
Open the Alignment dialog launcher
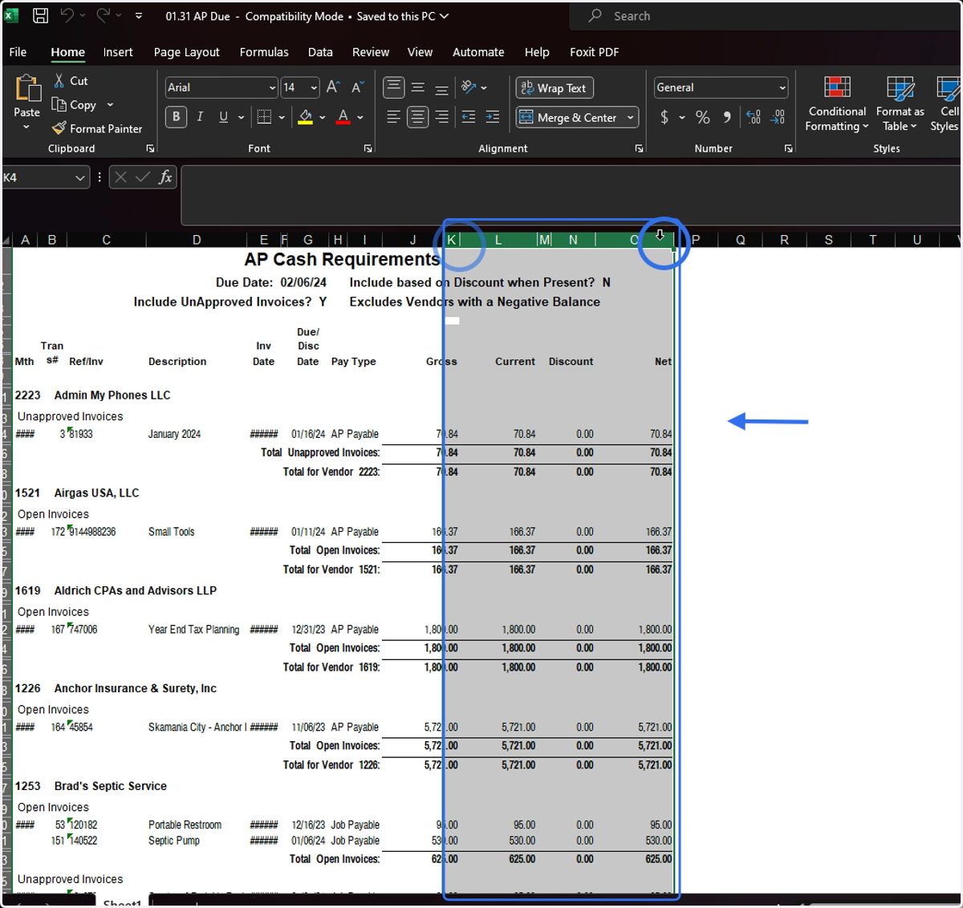[640, 148]
